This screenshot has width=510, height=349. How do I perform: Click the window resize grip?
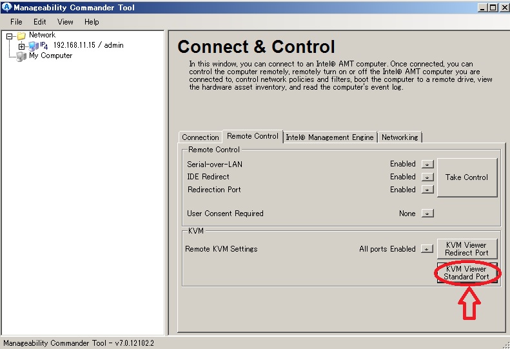pyautogui.click(x=506, y=345)
